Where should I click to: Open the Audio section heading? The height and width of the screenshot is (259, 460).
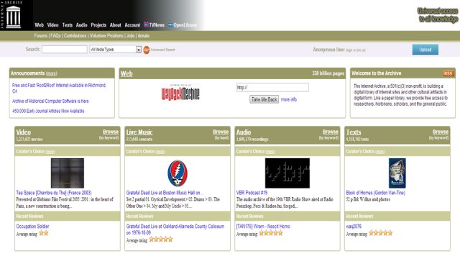pyautogui.click(x=244, y=132)
